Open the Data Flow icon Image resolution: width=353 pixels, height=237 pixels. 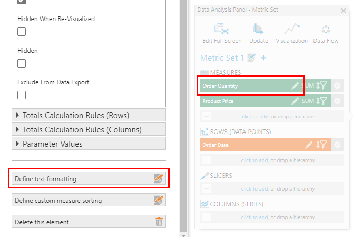[326, 29]
